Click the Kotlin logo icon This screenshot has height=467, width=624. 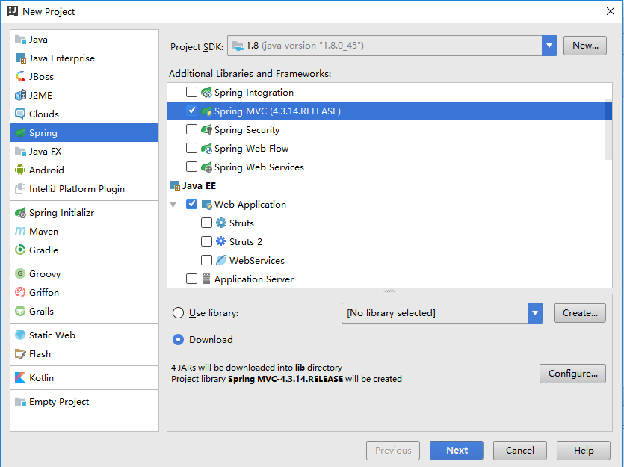point(20,377)
